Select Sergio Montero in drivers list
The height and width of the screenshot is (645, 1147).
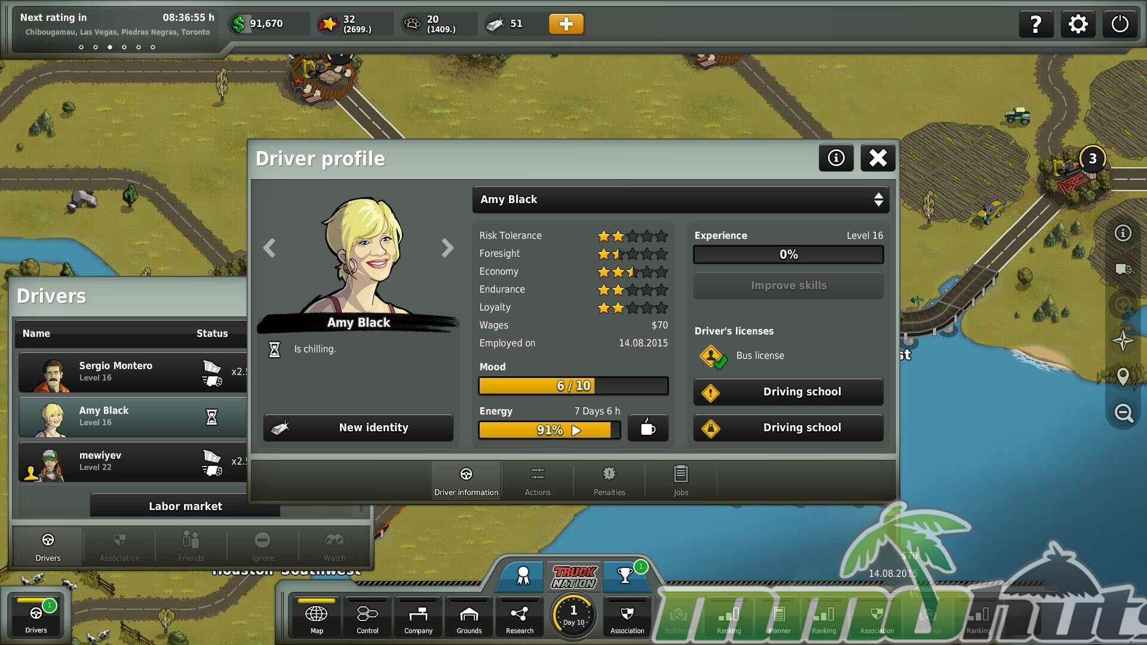click(133, 371)
